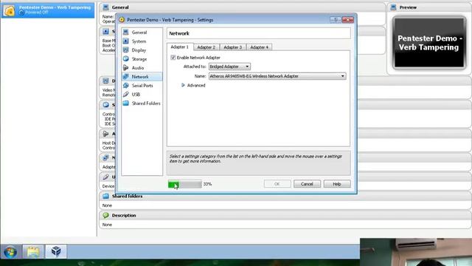Click the Shared folders section icon
Image resolution: width=472 pixels, height=266 pixels.
(x=105, y=196)
